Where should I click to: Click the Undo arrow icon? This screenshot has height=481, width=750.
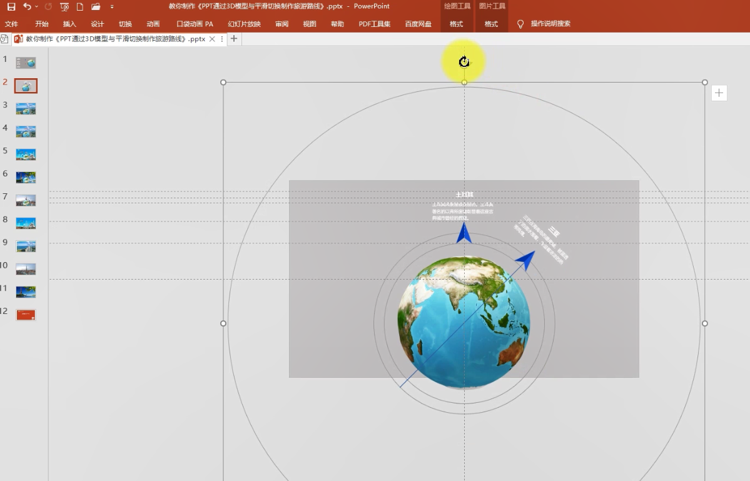click(27, 7)
